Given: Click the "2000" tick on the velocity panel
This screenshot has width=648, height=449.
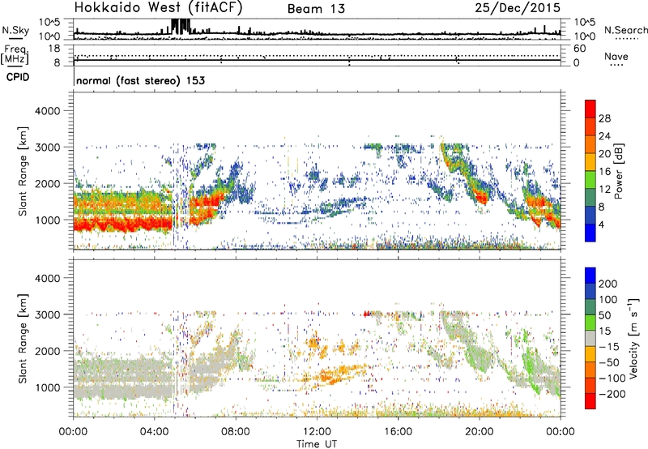Looking at the screenshot, I should click(47, 351).
